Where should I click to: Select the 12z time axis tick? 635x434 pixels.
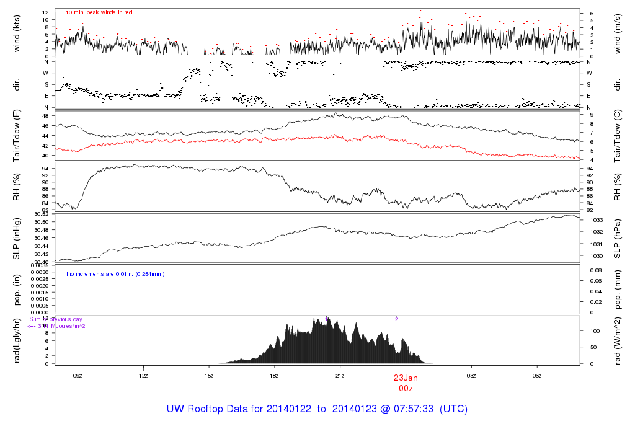[143, 375]
